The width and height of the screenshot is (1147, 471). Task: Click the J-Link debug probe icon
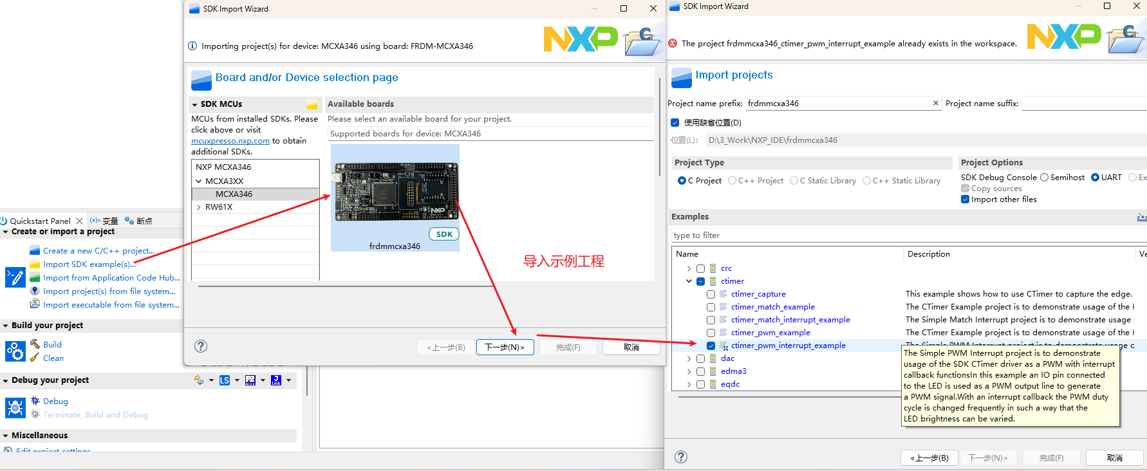[276, 380]
